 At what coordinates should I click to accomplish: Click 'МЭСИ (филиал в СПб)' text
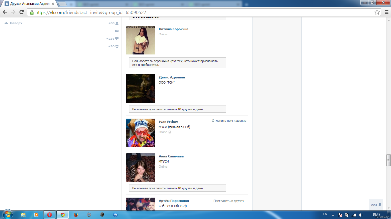174,127
